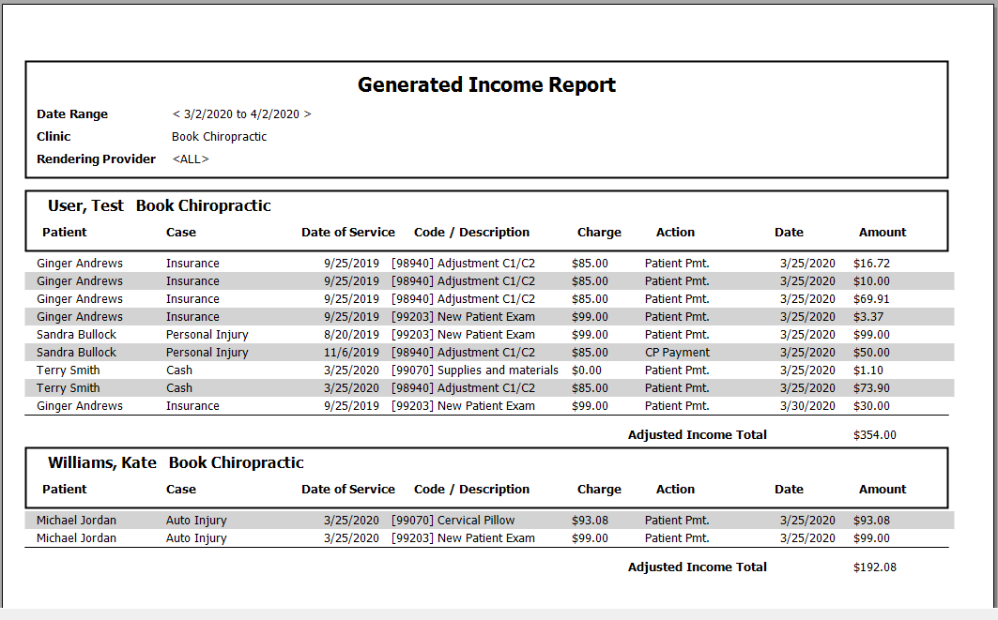Click the 3/30/2020 payment date
This screenshot has width=998, height=620.
[x=806, y=406]
